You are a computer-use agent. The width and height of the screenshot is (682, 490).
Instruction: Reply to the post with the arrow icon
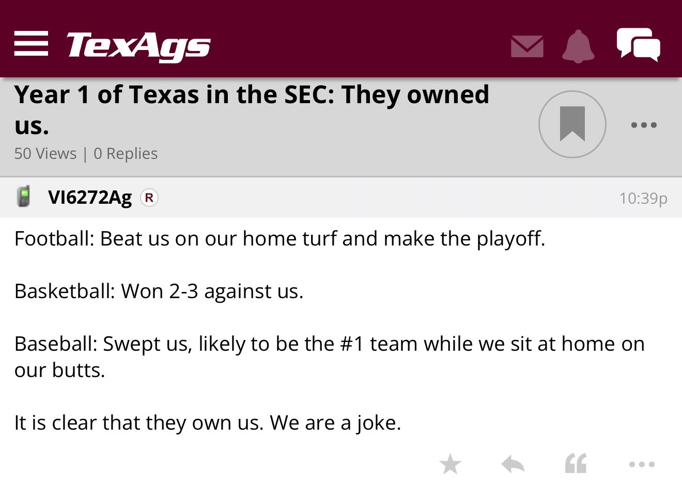tap(513, 465)
